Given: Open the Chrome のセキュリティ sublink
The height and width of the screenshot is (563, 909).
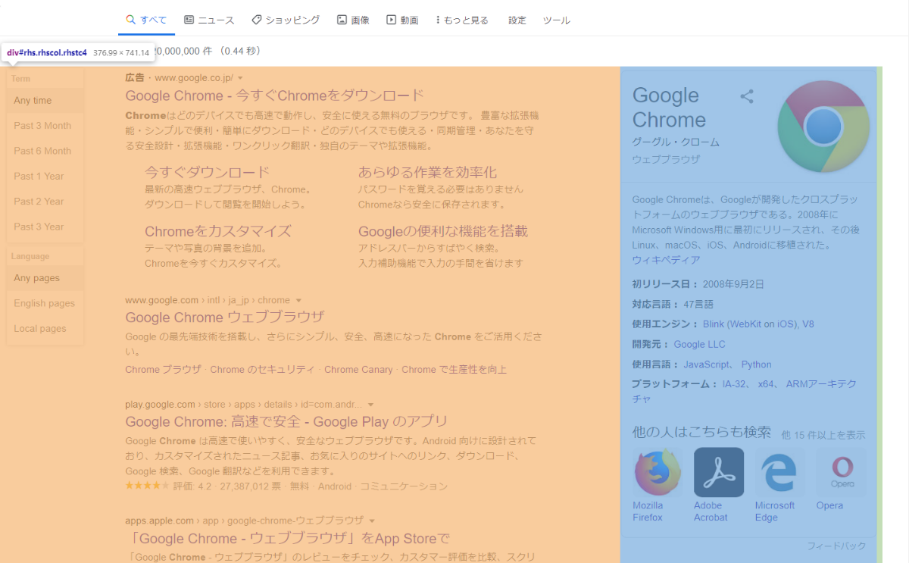Looking at the screenshot, I should [262, 370].
